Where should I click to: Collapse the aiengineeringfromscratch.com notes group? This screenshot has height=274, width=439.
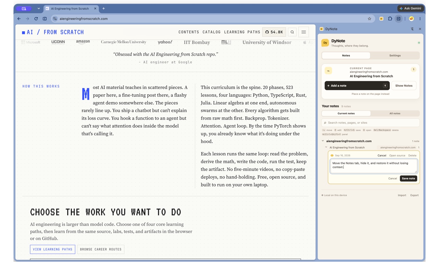tap(323, 141)
